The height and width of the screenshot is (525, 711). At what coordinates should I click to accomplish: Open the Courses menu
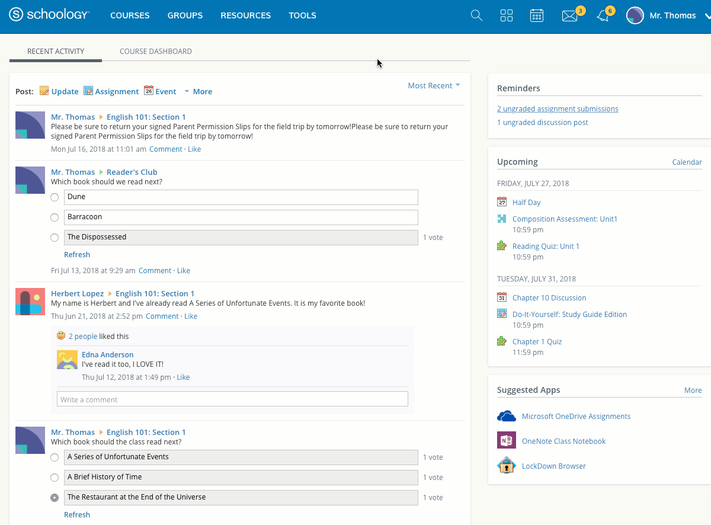click(x=130, y=15)
